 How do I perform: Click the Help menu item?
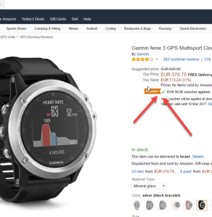pyautogui.click(x=87, y=19)
